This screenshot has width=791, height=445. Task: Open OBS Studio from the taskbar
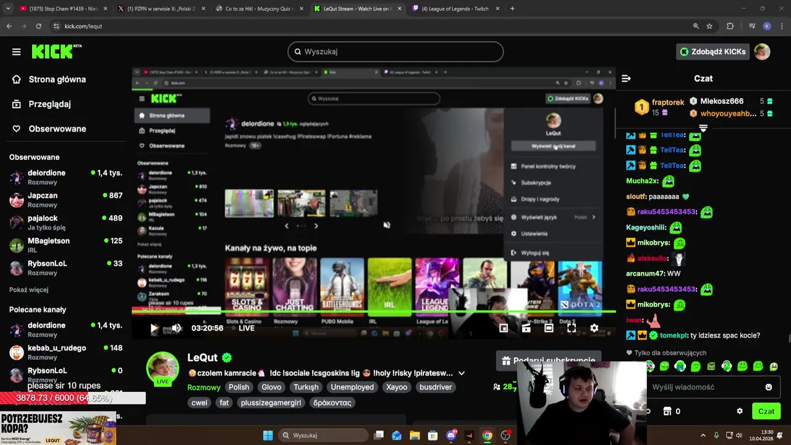click(x=505, y=435)
